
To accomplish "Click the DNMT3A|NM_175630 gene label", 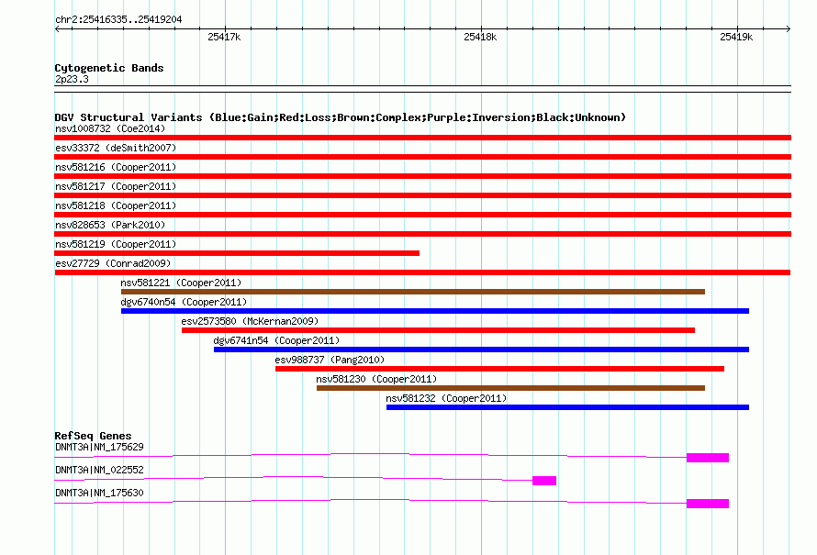I will (99, 493).
